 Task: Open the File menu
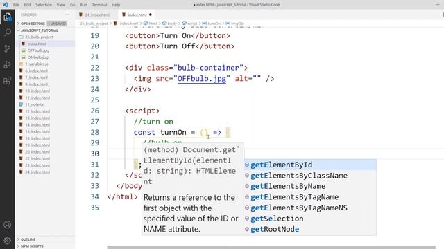16,5
